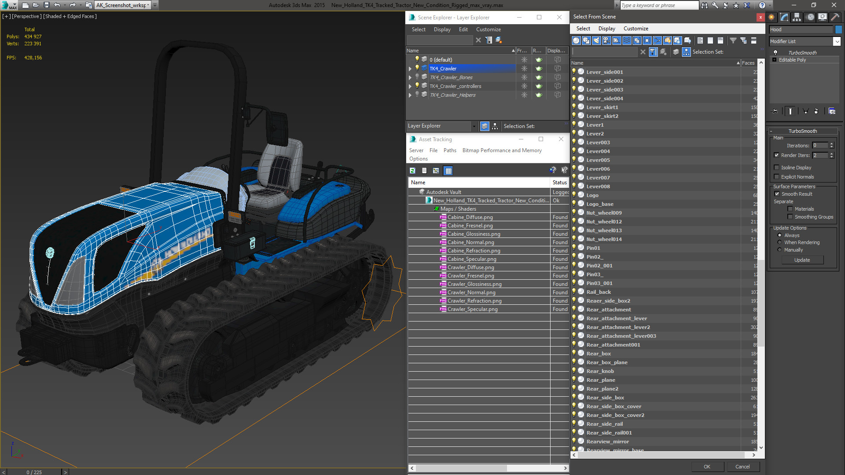Image resolution: width=845 pixels, height=475 pixels.
Task: Open the Utilities hammer panel tab
Action: (835, 17)
